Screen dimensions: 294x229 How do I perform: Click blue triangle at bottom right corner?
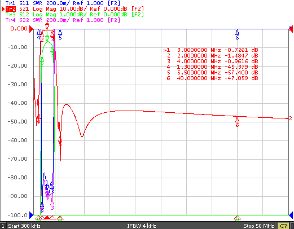pyautogui.click(x=291, y=215)
